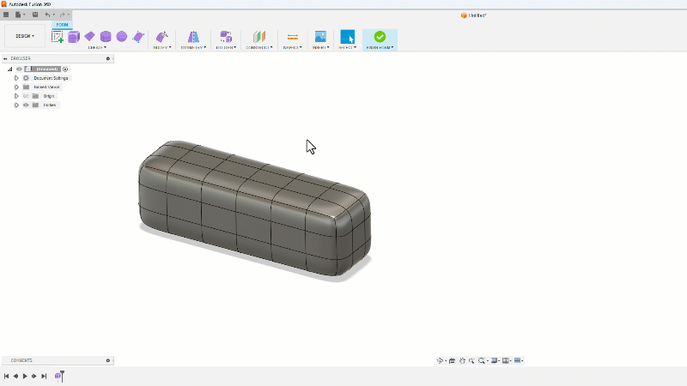Expand the Named Views tree node
Screen dimensions: 687x386
point(16,87)
